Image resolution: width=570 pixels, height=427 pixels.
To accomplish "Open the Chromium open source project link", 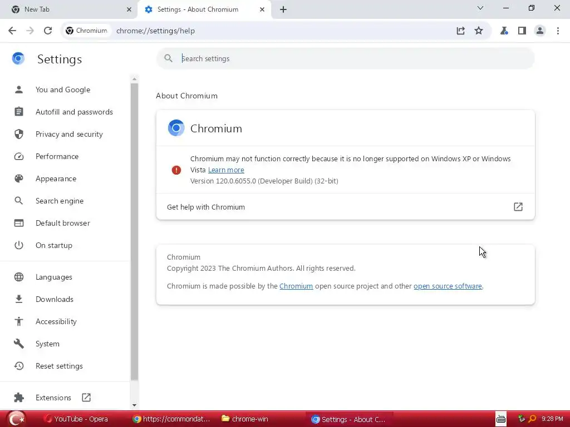I will pos(296,286).
